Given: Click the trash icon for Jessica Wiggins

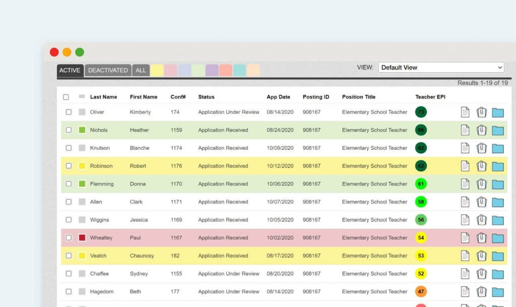Looking at the screenshot, I should pos(481,220).
